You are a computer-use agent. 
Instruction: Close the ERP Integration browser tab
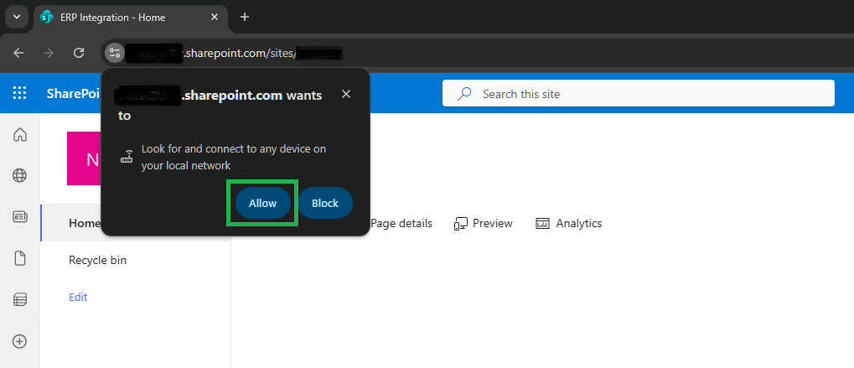coord(215,18)
